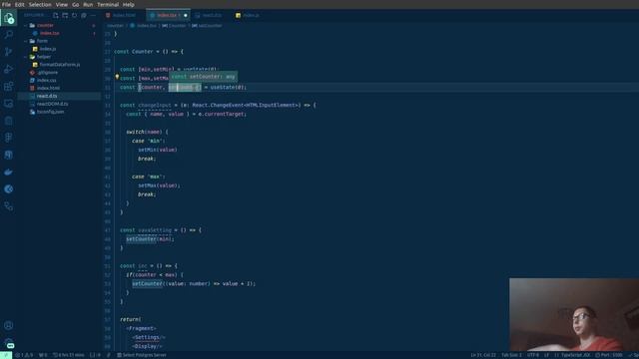Click unsaved dot on index.tsx tab

(x=186, y=16)
